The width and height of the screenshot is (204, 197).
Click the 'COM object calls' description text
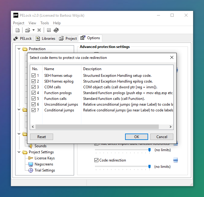pyautogui.click(x=120, y=87)
